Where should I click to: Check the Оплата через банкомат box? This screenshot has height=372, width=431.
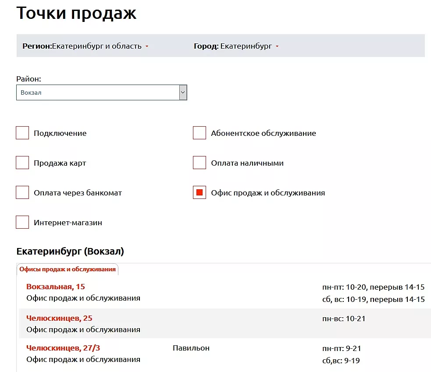click(22, 193)
